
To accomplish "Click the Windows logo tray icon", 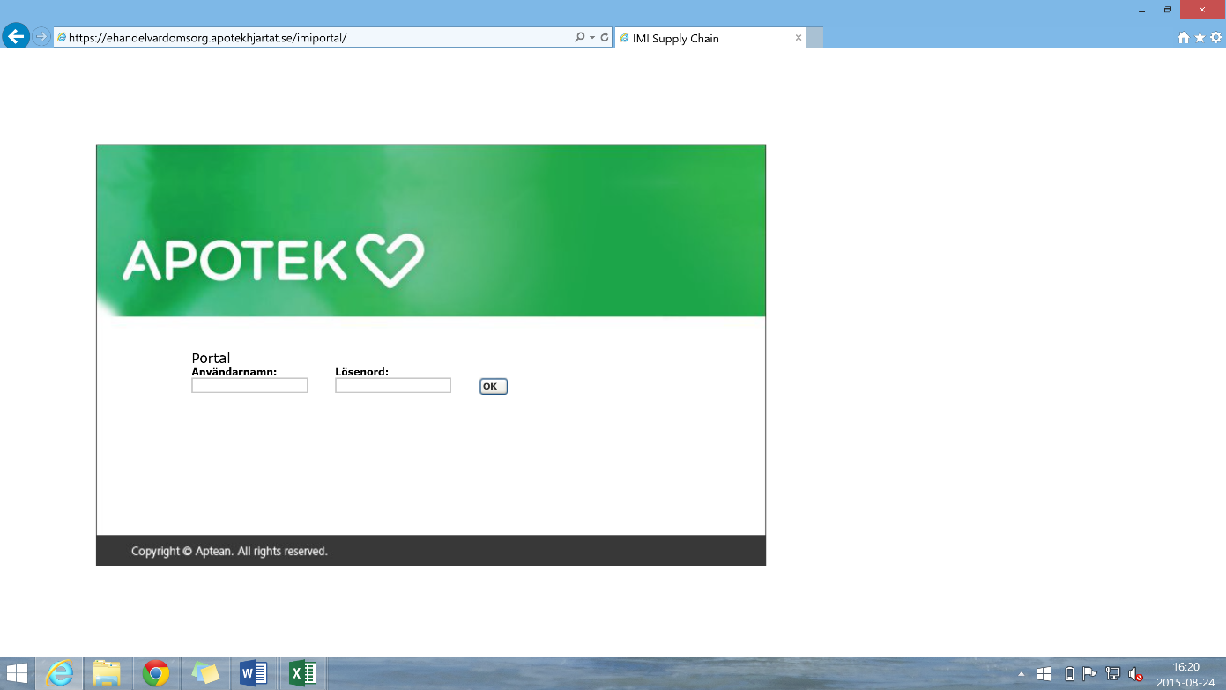I will (1044, 674).
